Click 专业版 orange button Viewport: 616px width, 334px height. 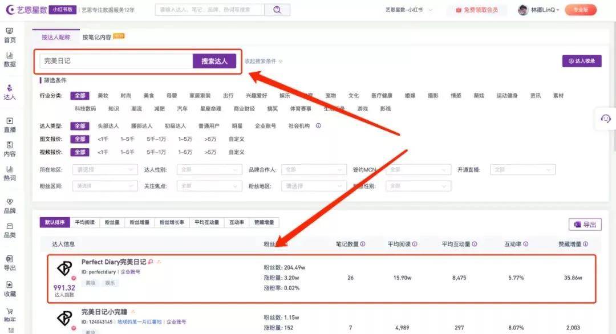point(581,10)
